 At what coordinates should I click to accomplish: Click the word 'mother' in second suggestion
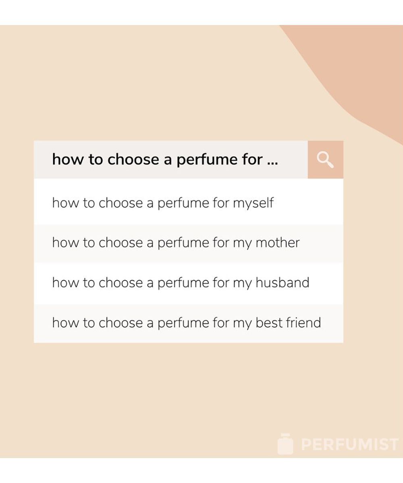[x=278, y=243]
